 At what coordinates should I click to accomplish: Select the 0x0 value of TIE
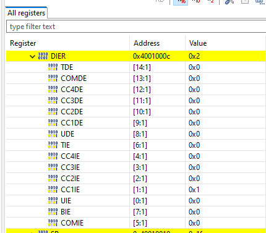[194, 145]
